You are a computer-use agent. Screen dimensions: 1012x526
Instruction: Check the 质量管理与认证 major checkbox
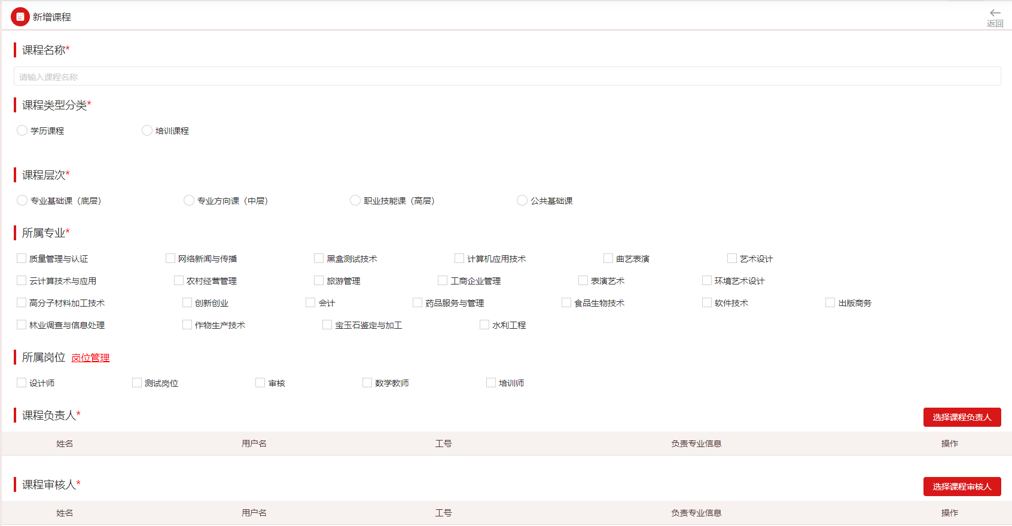tap(22, 258)
